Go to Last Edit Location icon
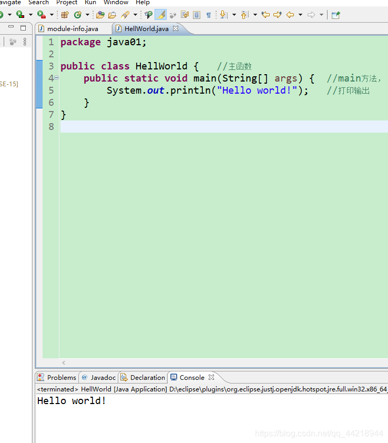The image size is (388, 443). point(266,15)
